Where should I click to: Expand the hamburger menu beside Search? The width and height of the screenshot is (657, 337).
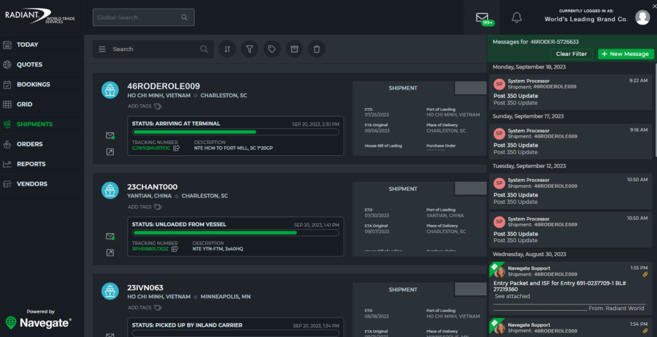pos(102,49)
